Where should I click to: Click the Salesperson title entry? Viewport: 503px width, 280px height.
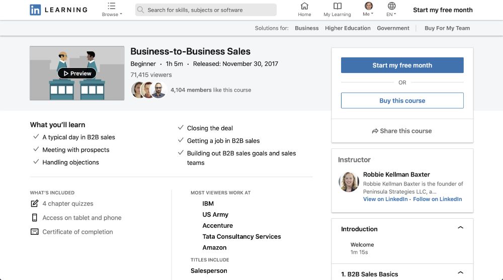pyautogui.click(x=209, y=270)
